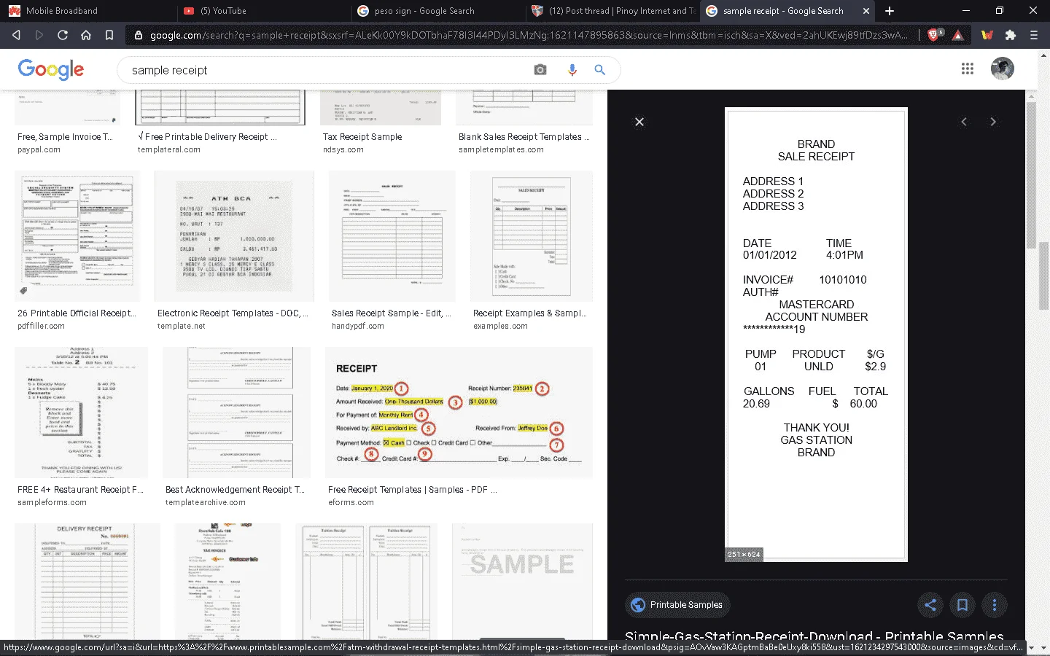Show next image in preview panel
The height and width of the screenshot is (656, 1050).
993,122
